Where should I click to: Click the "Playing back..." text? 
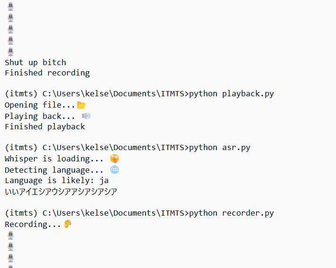40,116
